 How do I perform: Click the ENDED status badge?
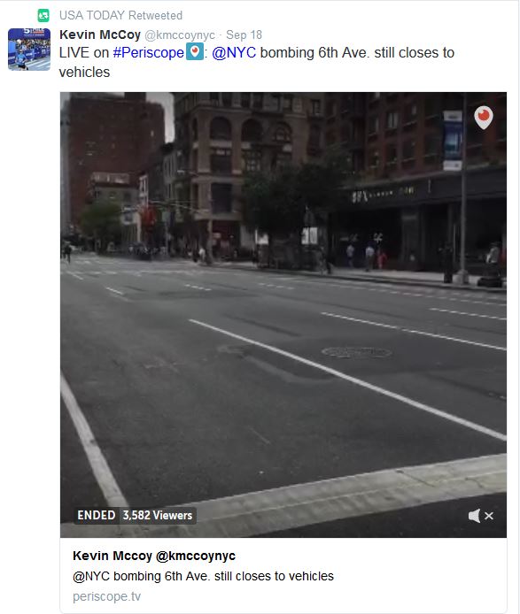coord(96,515)
